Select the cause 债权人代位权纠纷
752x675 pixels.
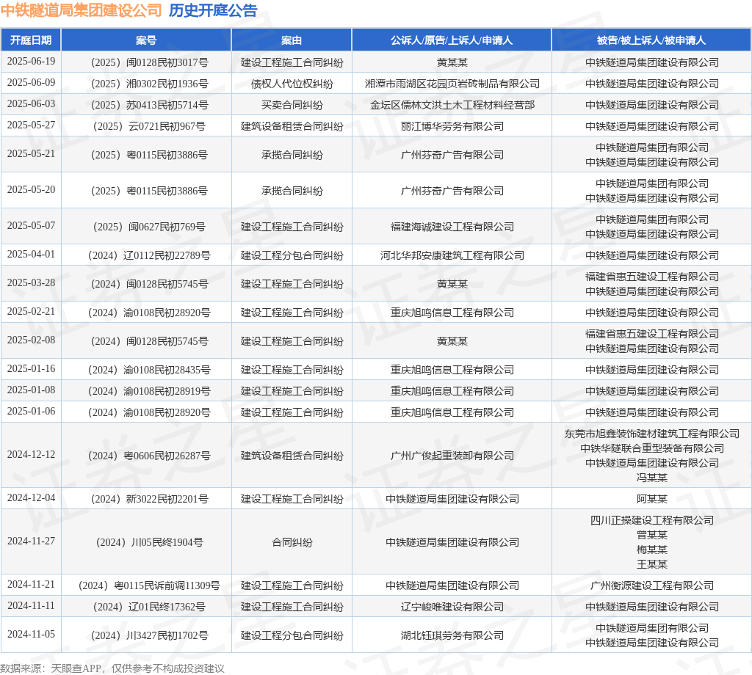click(x=292, y=84)
